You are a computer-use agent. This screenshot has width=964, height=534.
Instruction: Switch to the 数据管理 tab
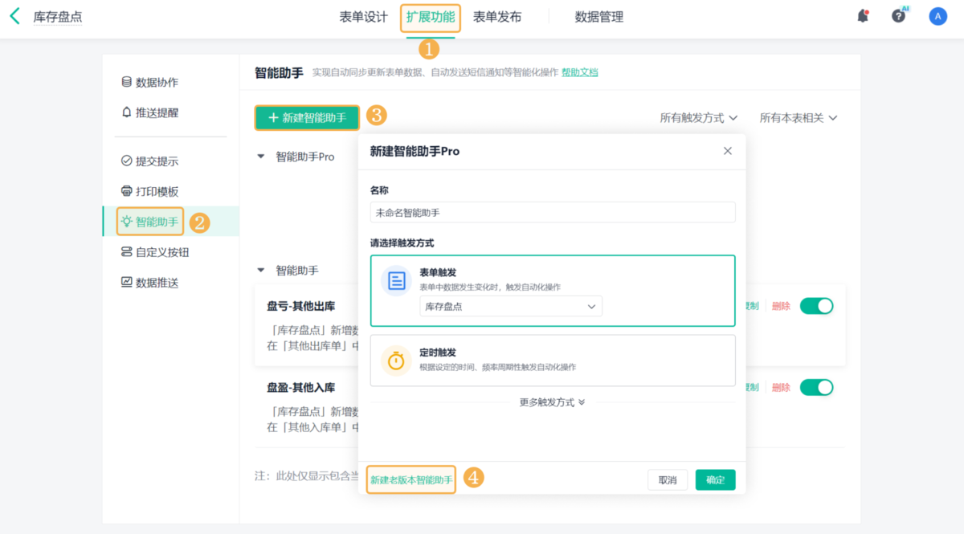point(599,17)
